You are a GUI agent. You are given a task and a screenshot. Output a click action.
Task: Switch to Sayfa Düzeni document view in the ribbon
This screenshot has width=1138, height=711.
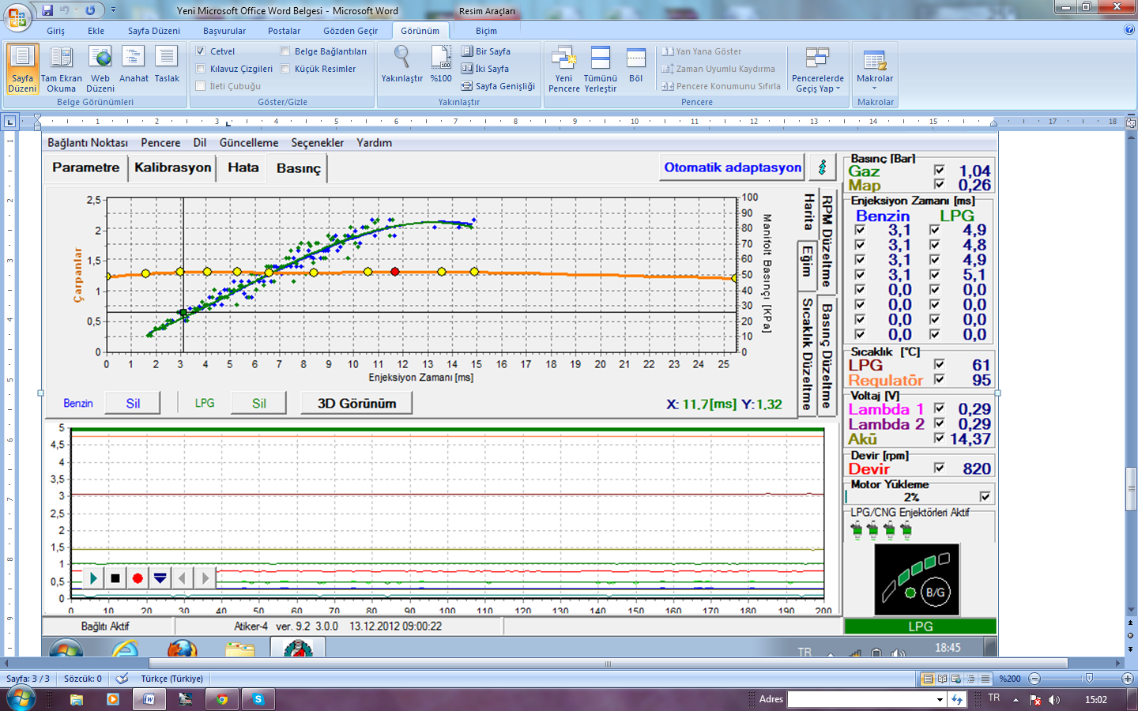coord(22,69)
